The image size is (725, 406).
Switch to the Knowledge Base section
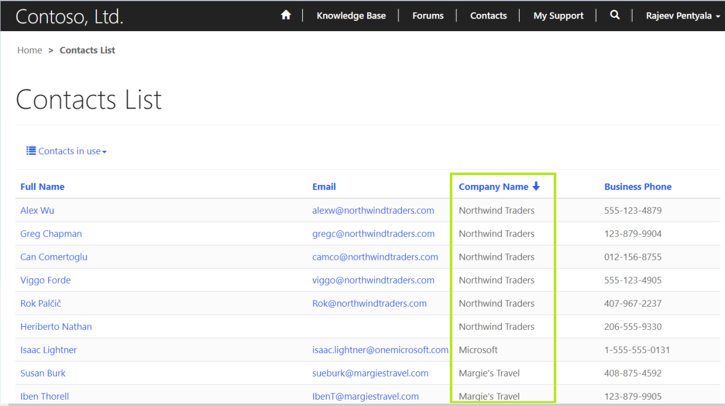351,16
